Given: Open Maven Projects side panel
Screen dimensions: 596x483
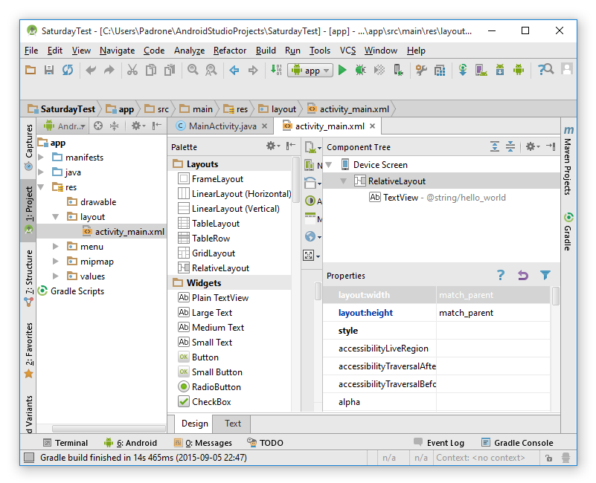Looking at the screenshot, I should pos(568,161).
